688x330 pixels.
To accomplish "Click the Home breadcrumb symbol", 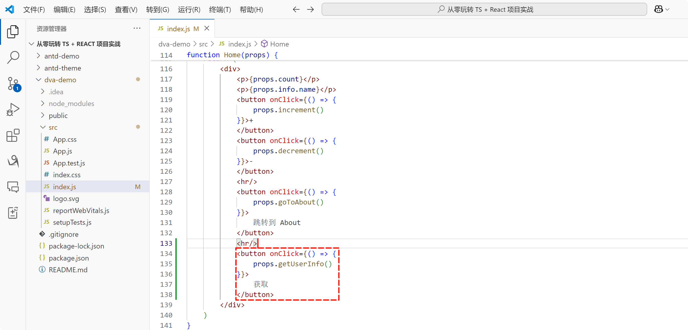I will tap(279, 44).
